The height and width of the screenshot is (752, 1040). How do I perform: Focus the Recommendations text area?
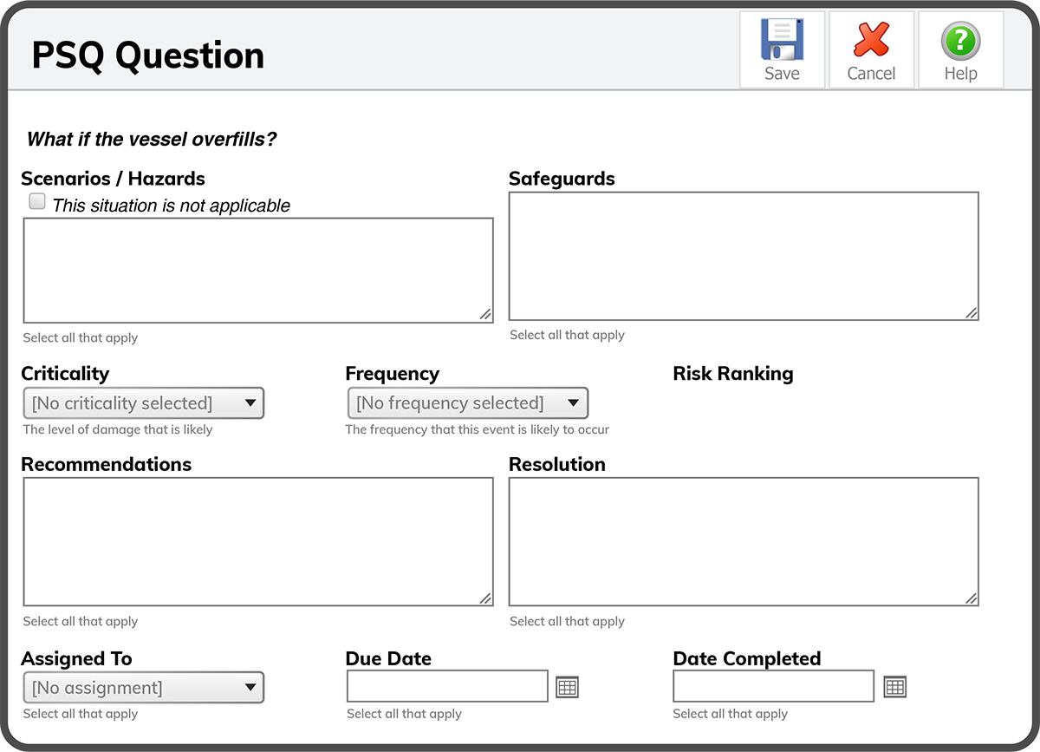coord(257,541)
